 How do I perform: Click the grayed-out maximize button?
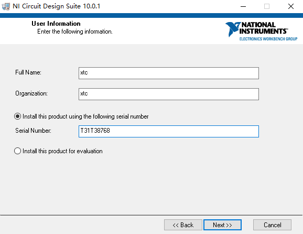click(x=267, y=6)
